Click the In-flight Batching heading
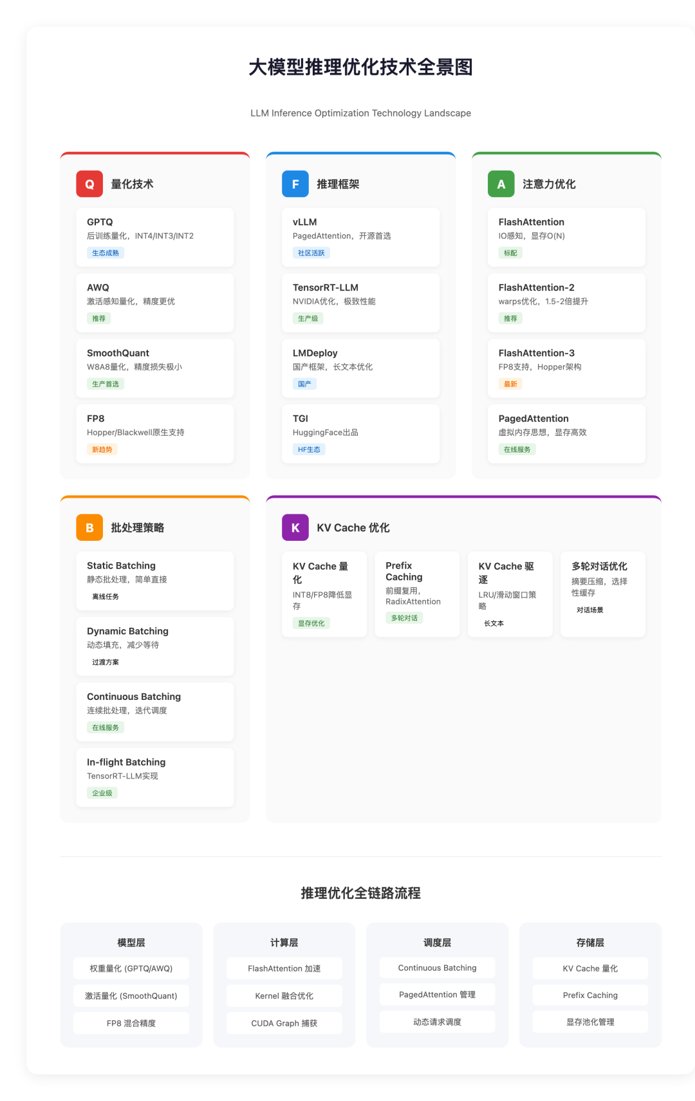 click(126, 762)
